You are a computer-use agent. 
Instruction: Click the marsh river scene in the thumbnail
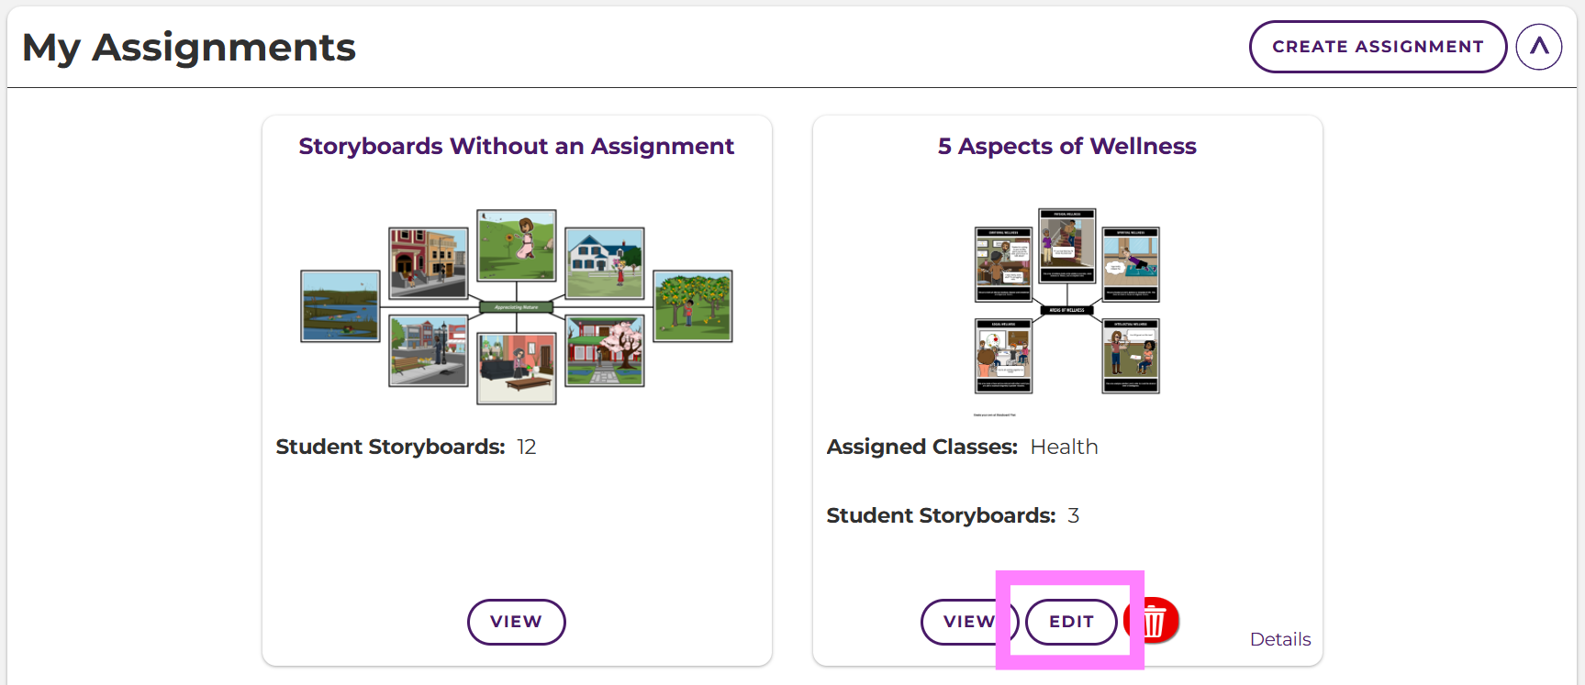coord(340,305)
